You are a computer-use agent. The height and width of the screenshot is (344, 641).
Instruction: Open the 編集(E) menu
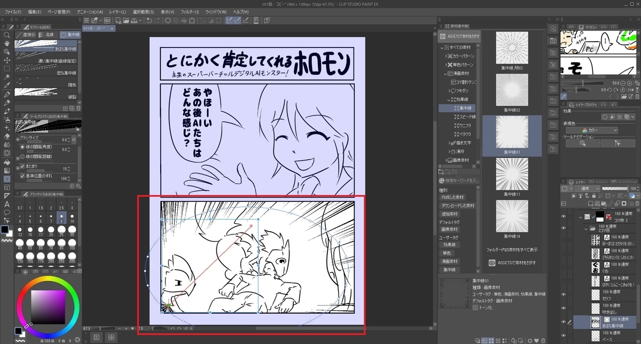[x=35, y=11]
